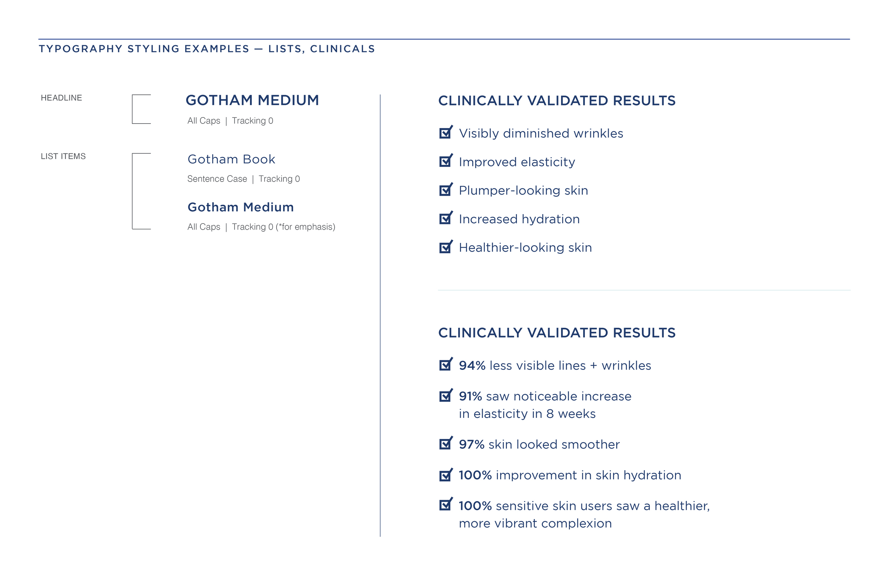
Task: Click the bracket beside the HEADLINE label
Action: click(141, 109)
